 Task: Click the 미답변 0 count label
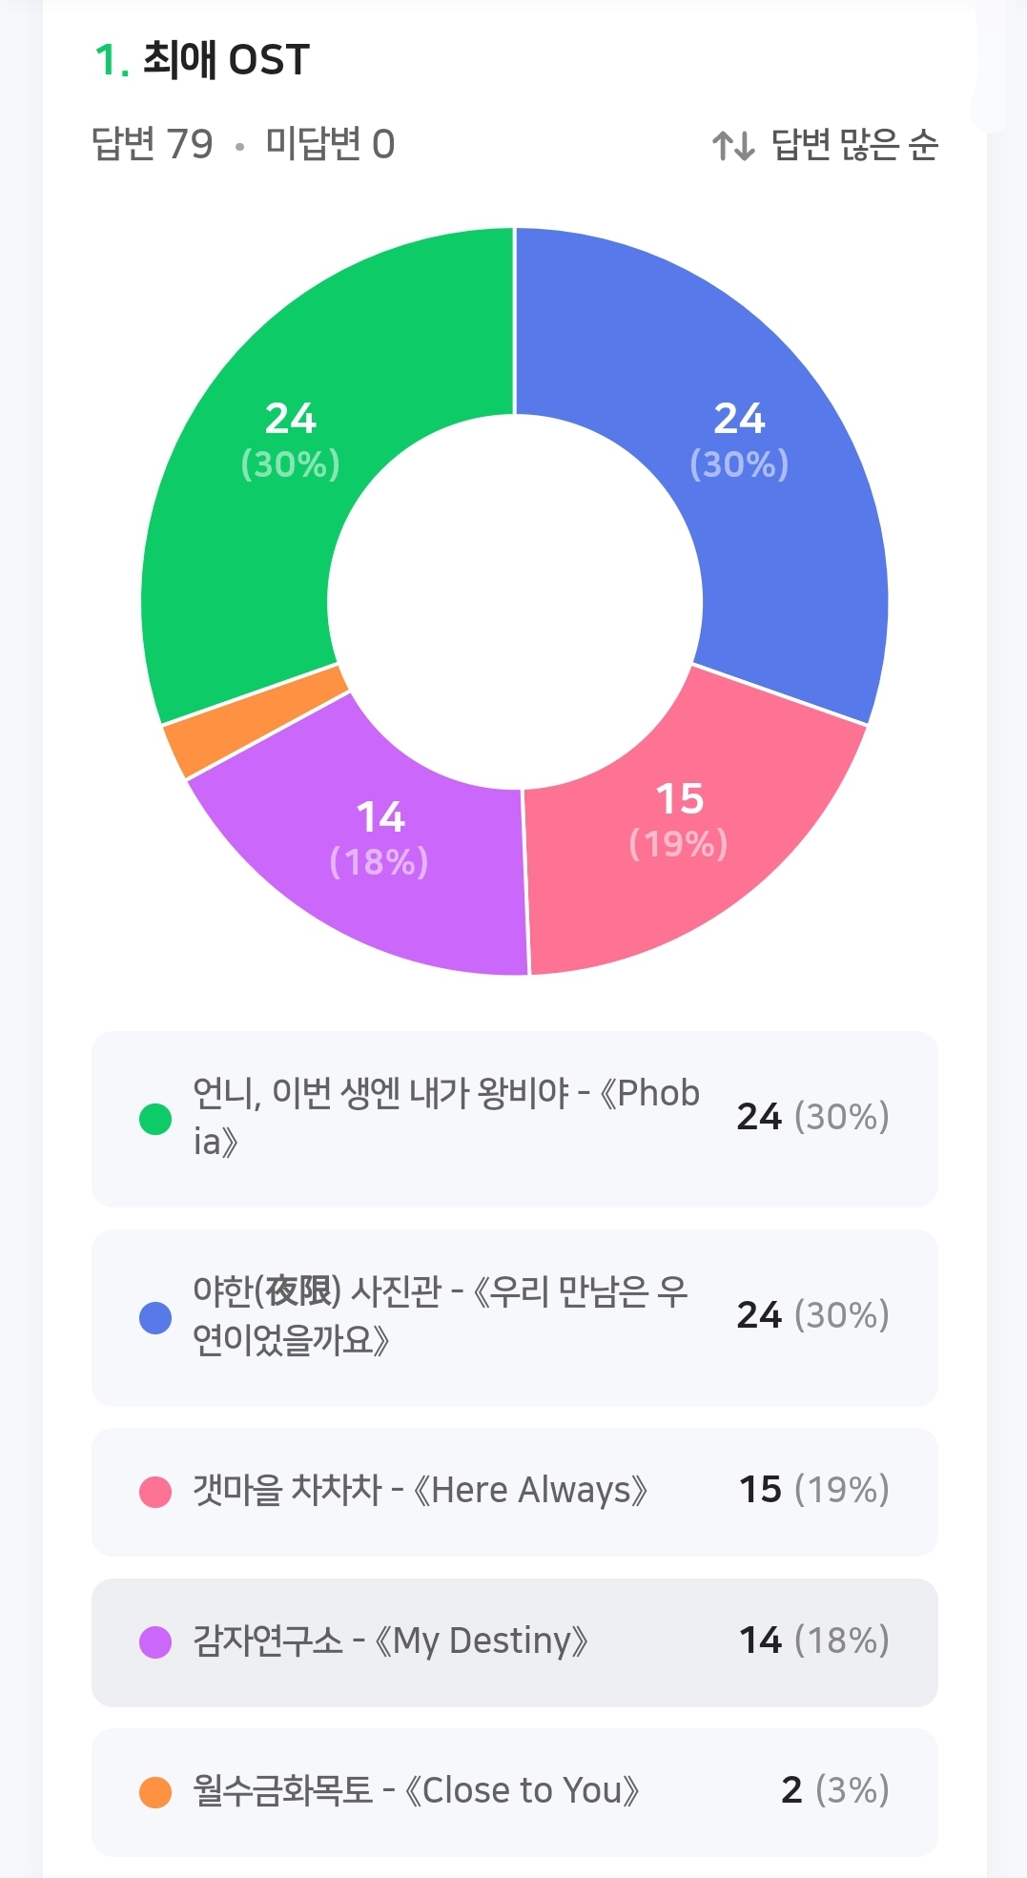[x=330, y=145]
